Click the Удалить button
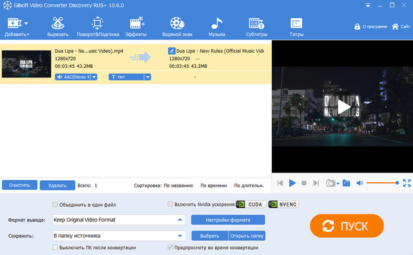Image resolution: width=413 pixels, height=255 pixels. click(57, 185)
